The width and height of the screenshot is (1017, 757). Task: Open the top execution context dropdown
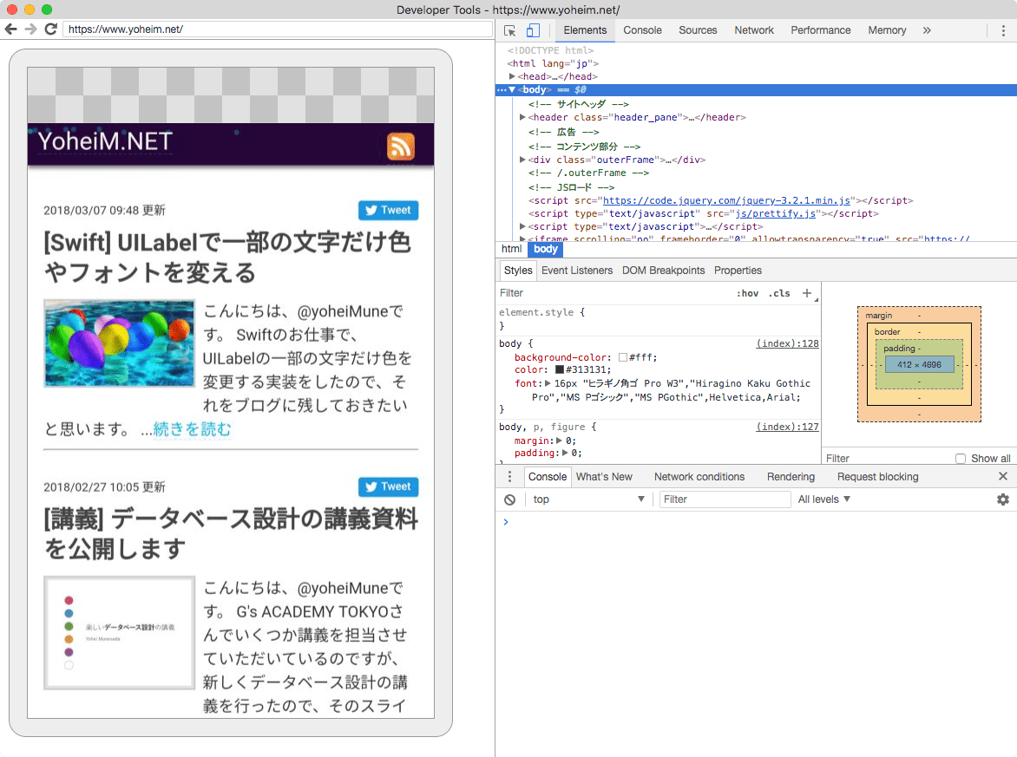tap(587, 499)
